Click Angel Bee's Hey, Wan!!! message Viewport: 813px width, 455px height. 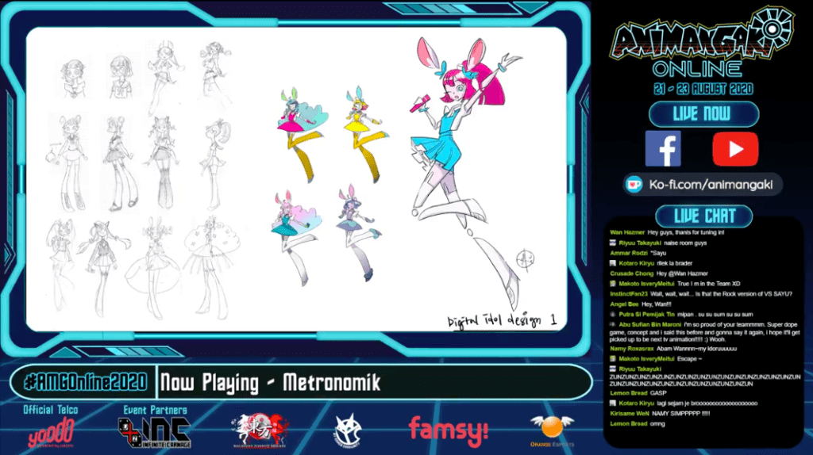pyautogui.click(x=641, y=304)
